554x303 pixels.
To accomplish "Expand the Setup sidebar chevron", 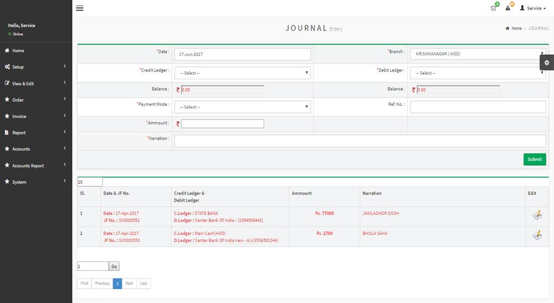I will point(65,66).
